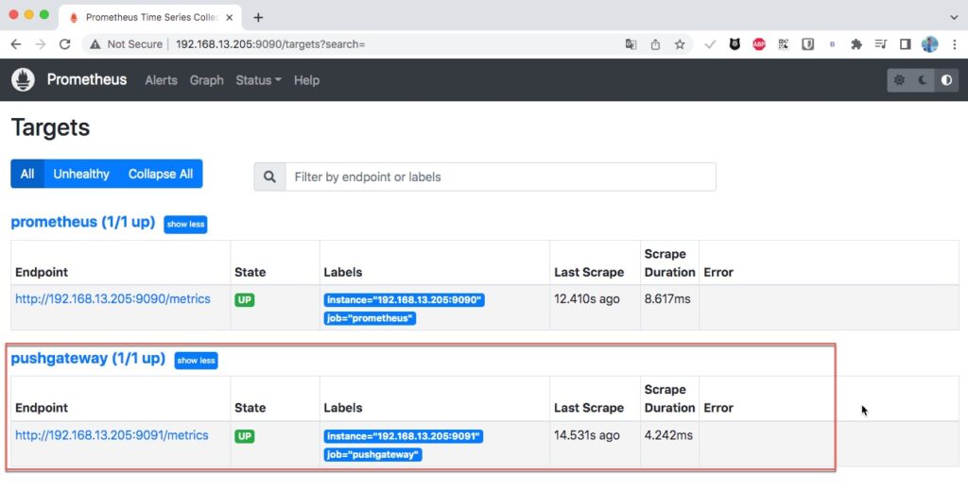This screenshot has height=489, width=968.
Task: Open the 1Password-style extension icon
Action: point(807,44)
